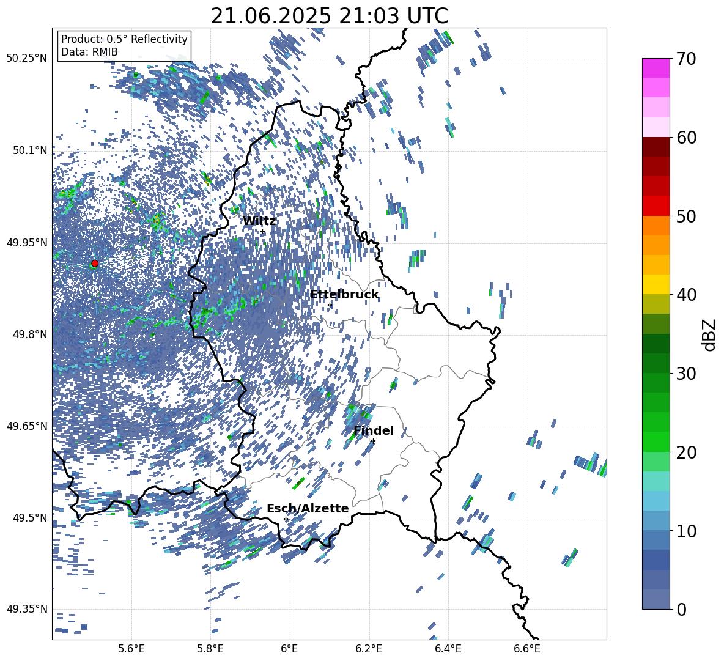Click the yellow colorbar segment near 40
The image size is (724, 661).
pyautogui.click(x=656, y=284)
